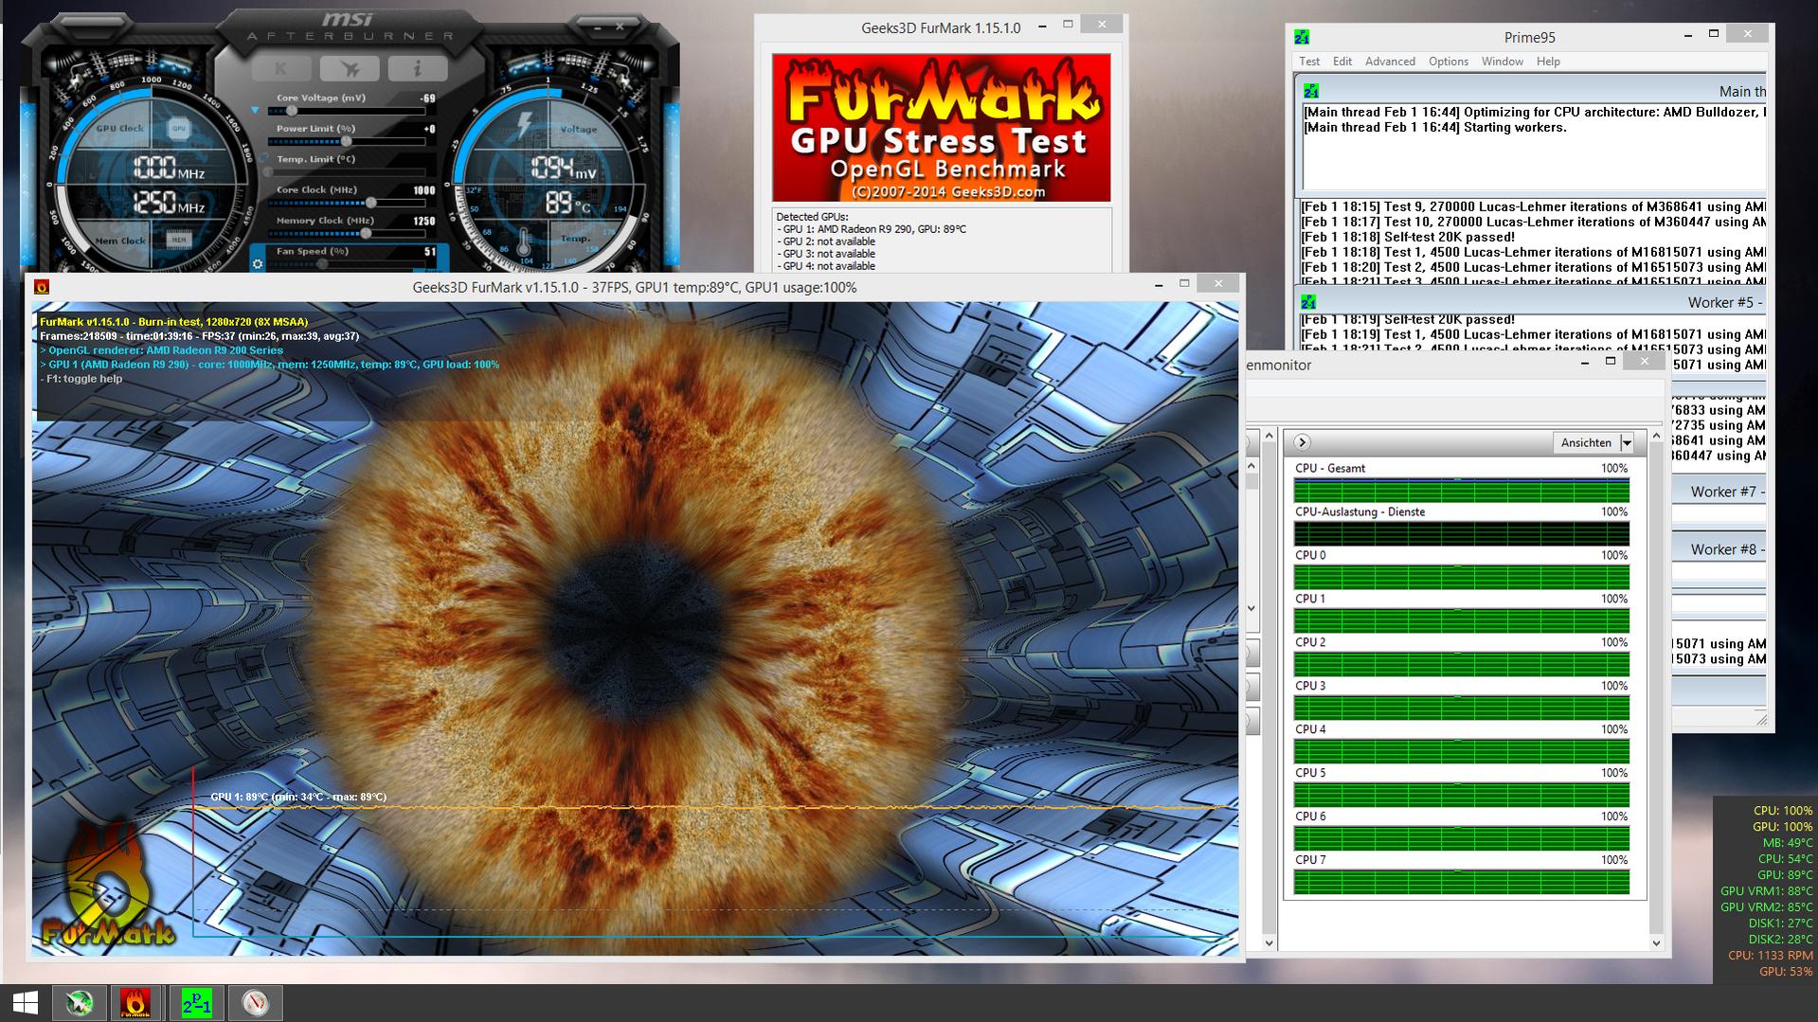Click the CPU-Auslastung - Dienste graph
Image resolution: width=1818 pixels, height=1022 pixels.
tap(1462, 533)
